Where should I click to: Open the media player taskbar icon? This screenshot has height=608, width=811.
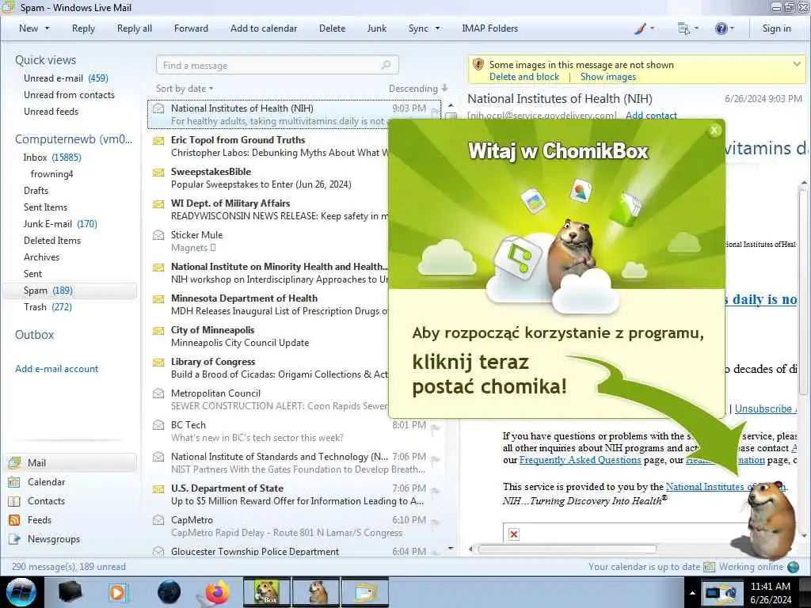coord(118,592)
